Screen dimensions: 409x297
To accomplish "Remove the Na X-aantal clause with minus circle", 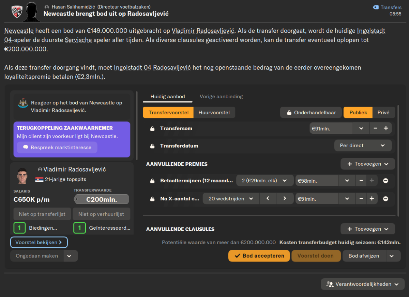I will [385, 199].
